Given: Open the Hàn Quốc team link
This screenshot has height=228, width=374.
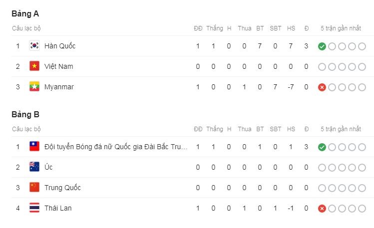Looking at the screenshot, I should (x=60, y=46).
